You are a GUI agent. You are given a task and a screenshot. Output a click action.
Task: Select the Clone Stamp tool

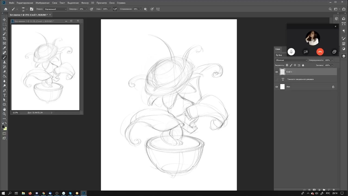tap(4, 62)
